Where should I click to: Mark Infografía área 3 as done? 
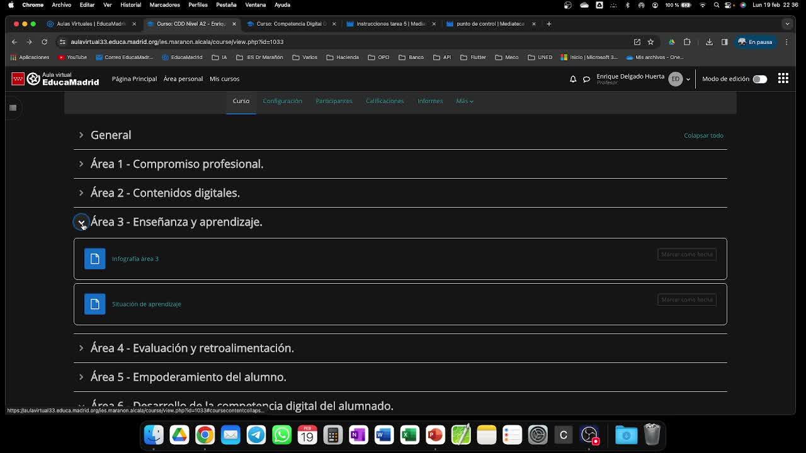686,254
